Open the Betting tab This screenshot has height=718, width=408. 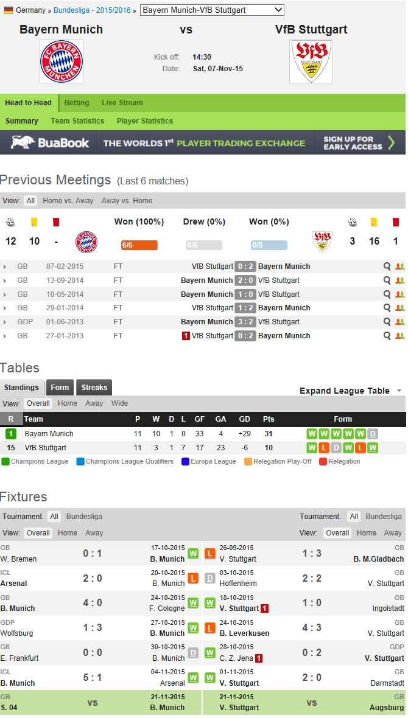pyautogui.click(x=77, y=103)
